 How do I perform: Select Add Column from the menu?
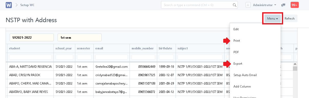point(242,87)
